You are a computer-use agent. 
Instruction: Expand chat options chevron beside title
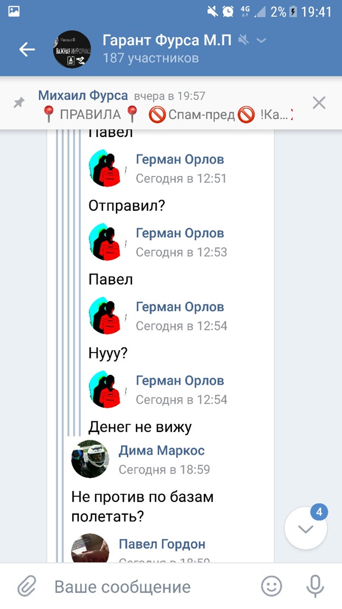(x=261, y=41)
